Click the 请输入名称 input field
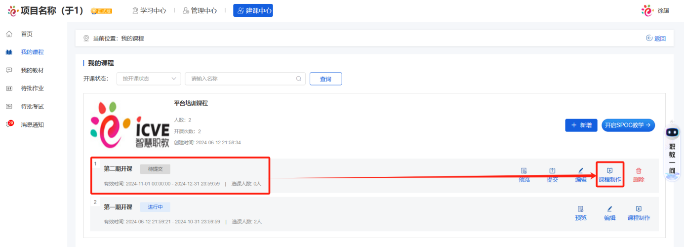 242,79
